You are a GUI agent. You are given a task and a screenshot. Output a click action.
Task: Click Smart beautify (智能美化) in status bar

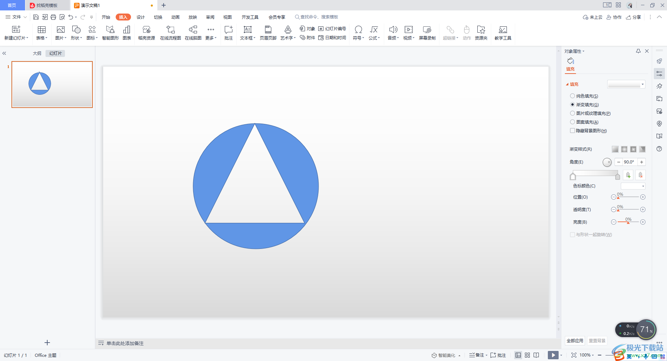pyautogui.click(x=444, y=355)
